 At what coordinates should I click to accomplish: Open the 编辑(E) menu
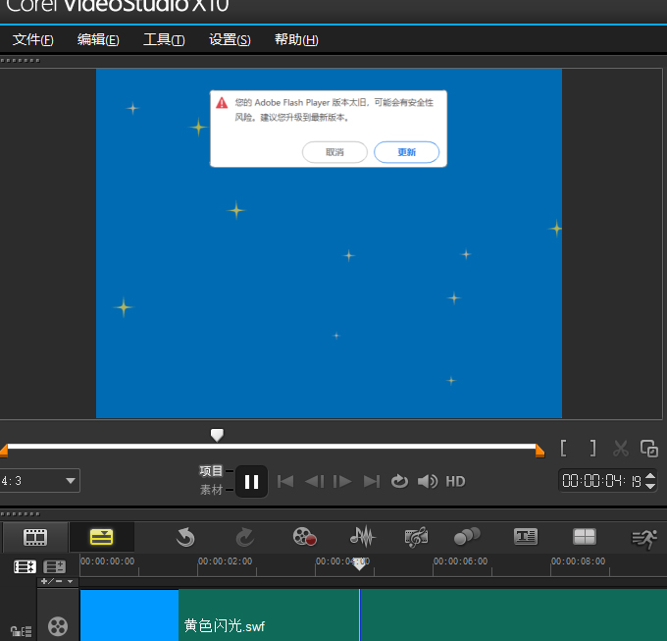pos(98,39)
